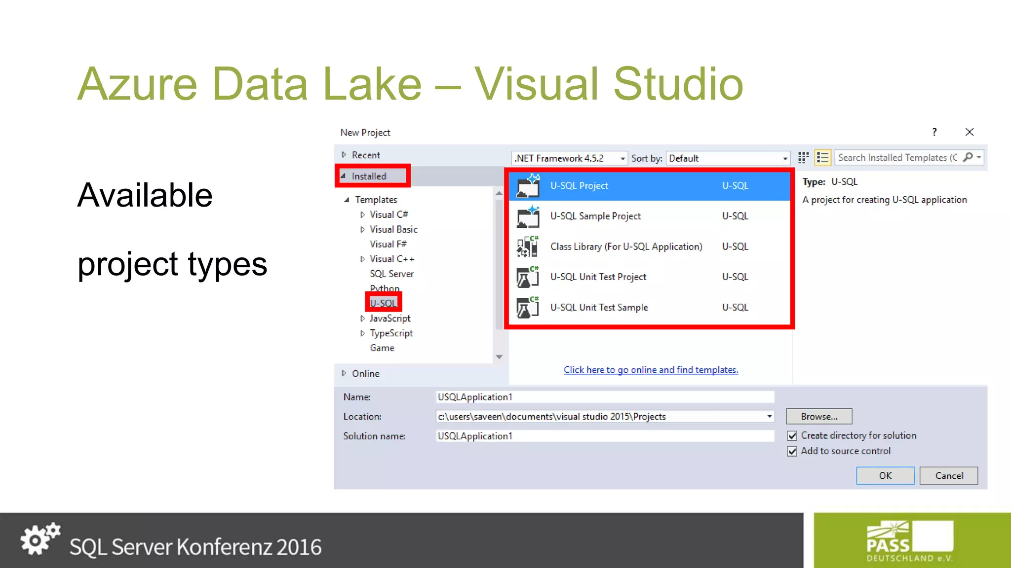1011x568 pixels.
Task: Expand the Online section
Action: pyautogui.click(x=344, y=373)
